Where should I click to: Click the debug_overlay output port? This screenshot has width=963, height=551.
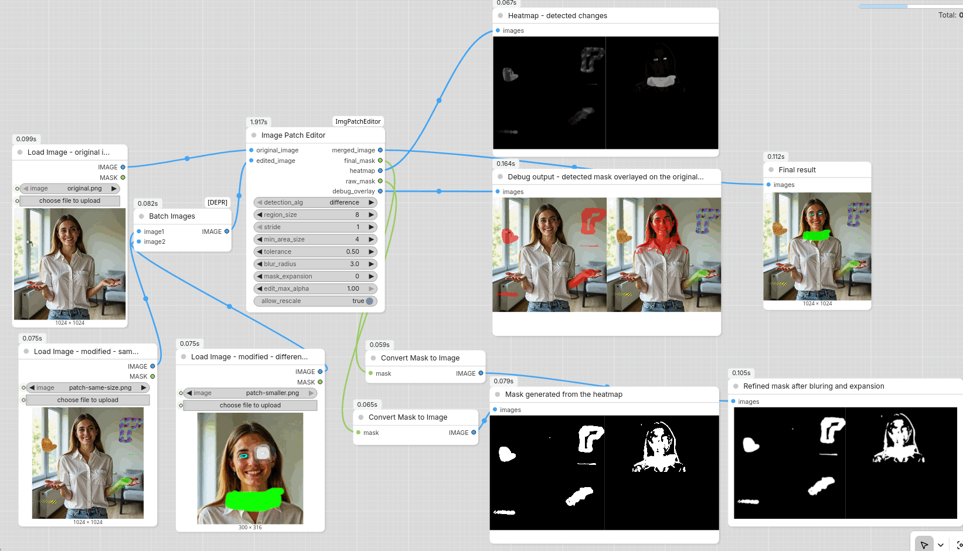click(x=380, y=192)
